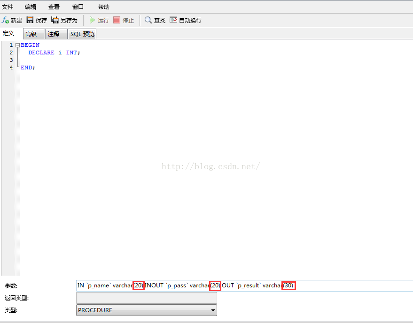
Task: Switch to the 注释 tab
Action: [x=56, y=34]
